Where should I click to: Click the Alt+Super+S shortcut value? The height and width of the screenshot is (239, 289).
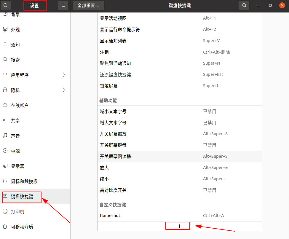215,156
